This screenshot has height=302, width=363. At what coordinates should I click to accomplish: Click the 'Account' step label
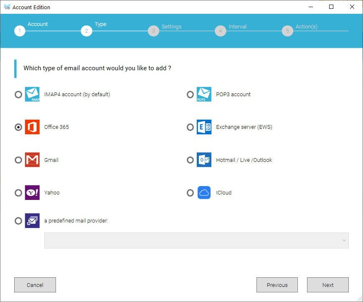click(38, 24)
